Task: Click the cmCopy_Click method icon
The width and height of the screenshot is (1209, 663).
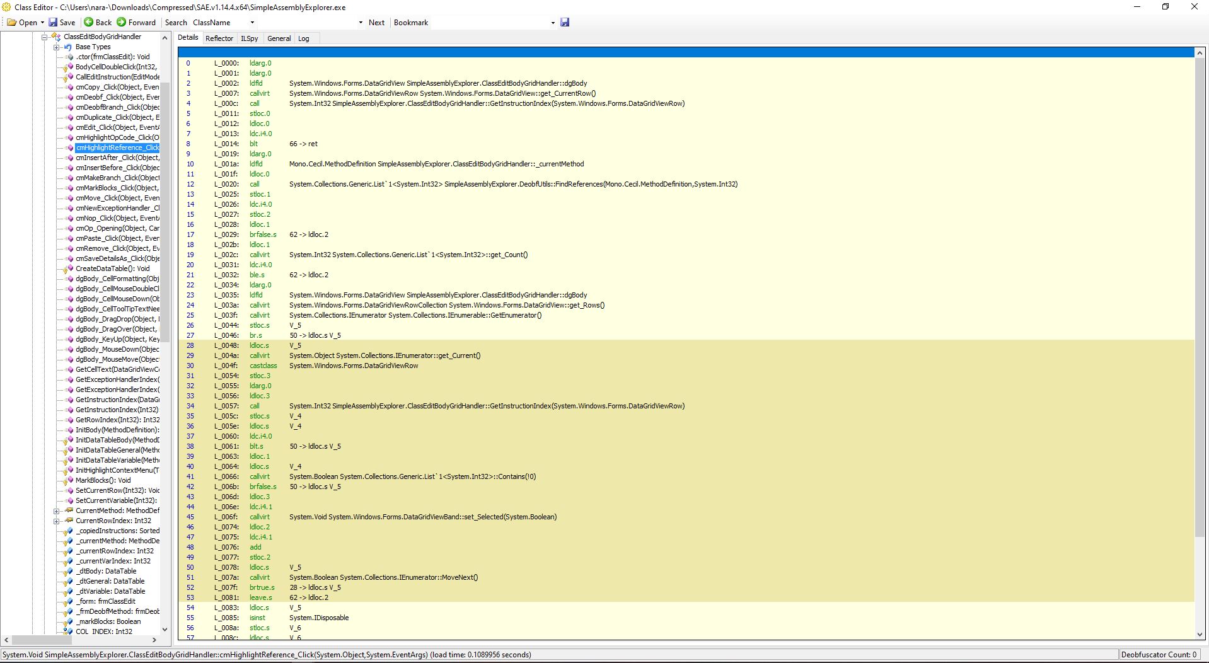Action: click(x=70, y=87)
